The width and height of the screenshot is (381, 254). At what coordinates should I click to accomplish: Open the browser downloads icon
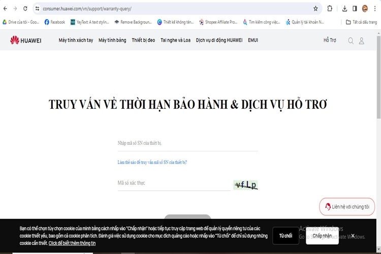click(x=344, y=9)
